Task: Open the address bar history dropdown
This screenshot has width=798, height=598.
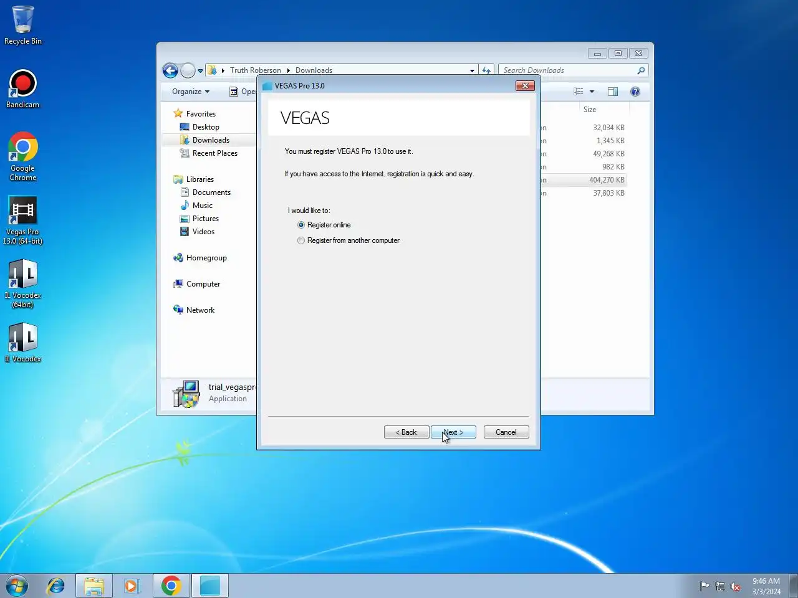Action: pyautogui.click(x=472, y=70)
